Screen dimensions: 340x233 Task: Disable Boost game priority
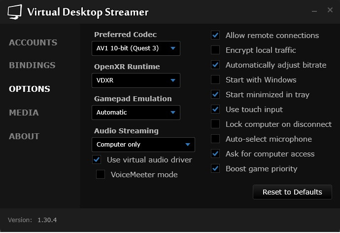coord(215,168)
